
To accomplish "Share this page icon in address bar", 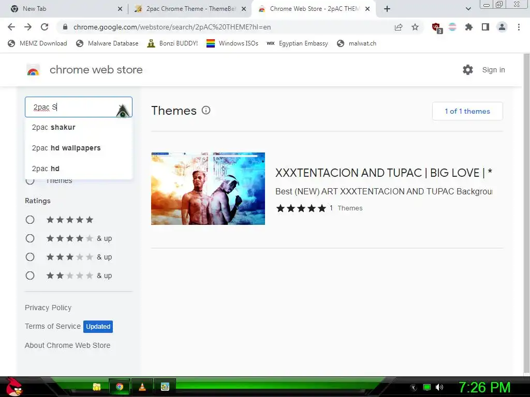I will coord(399,27).
